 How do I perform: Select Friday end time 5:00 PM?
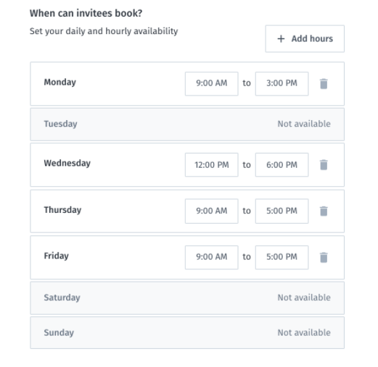click(282, 258)
